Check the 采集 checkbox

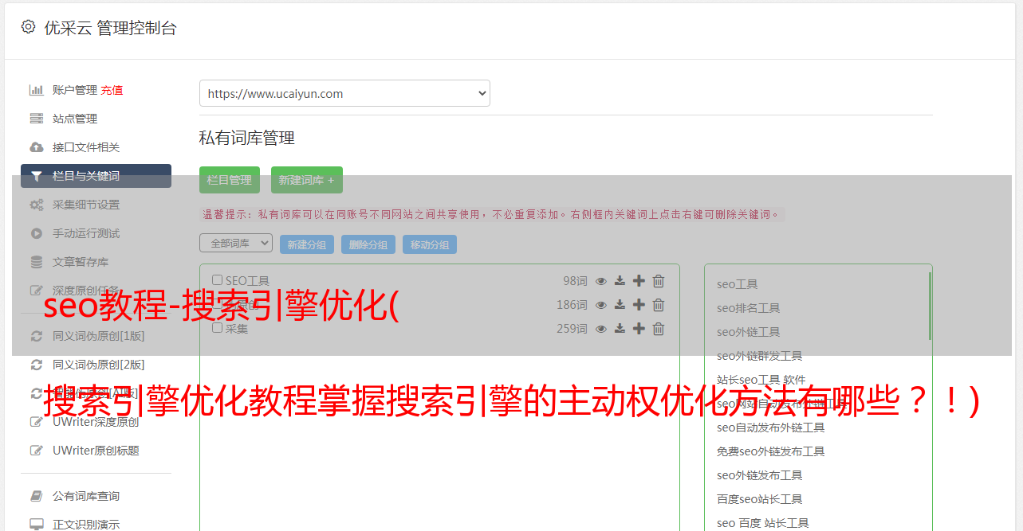point(217,328)
